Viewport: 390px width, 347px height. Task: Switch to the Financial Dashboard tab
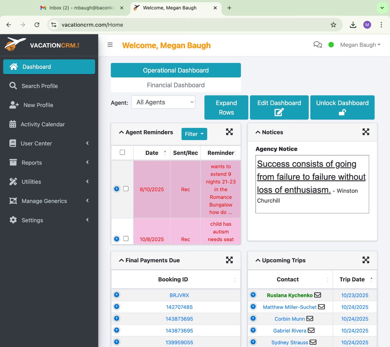pos(176,85)
